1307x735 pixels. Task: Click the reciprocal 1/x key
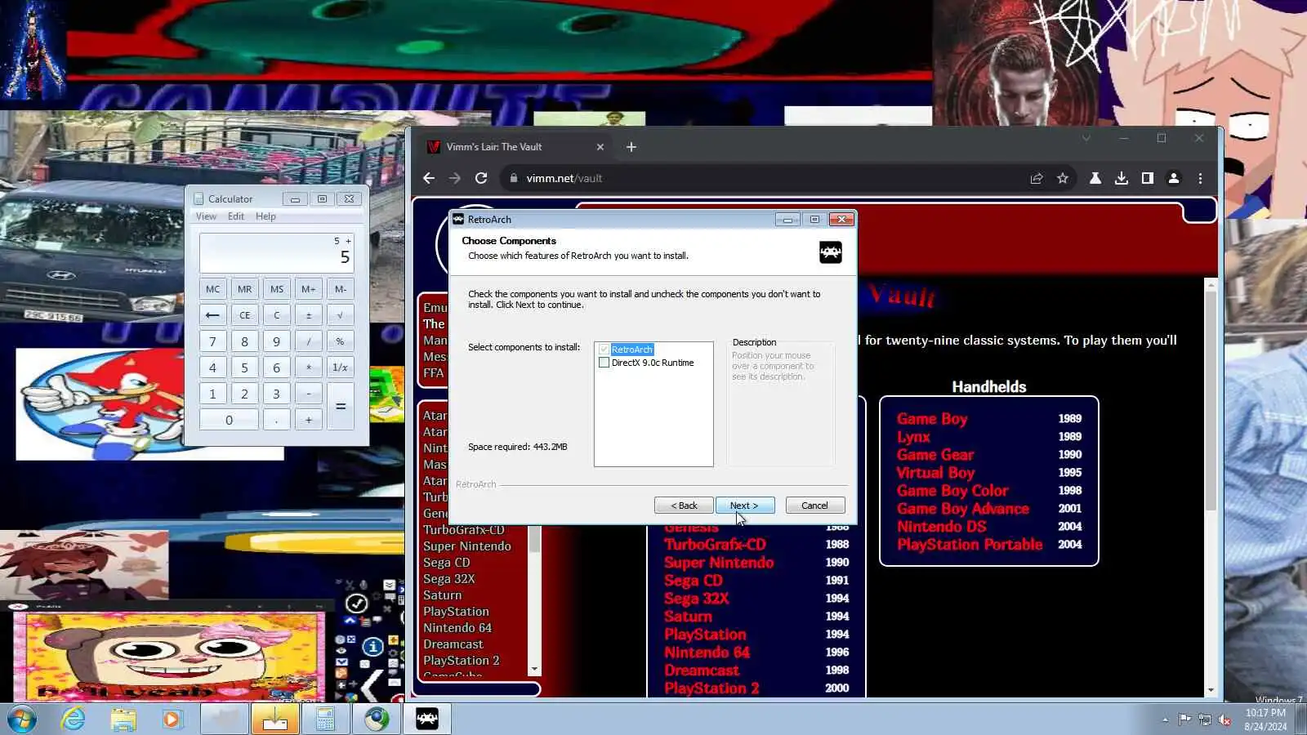point(340,367)
